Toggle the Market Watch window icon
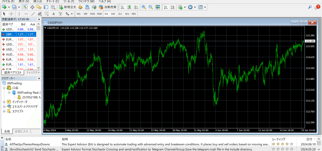Image resolution: width=322 pixels, height=151 pixels. (x=25, y=7)
